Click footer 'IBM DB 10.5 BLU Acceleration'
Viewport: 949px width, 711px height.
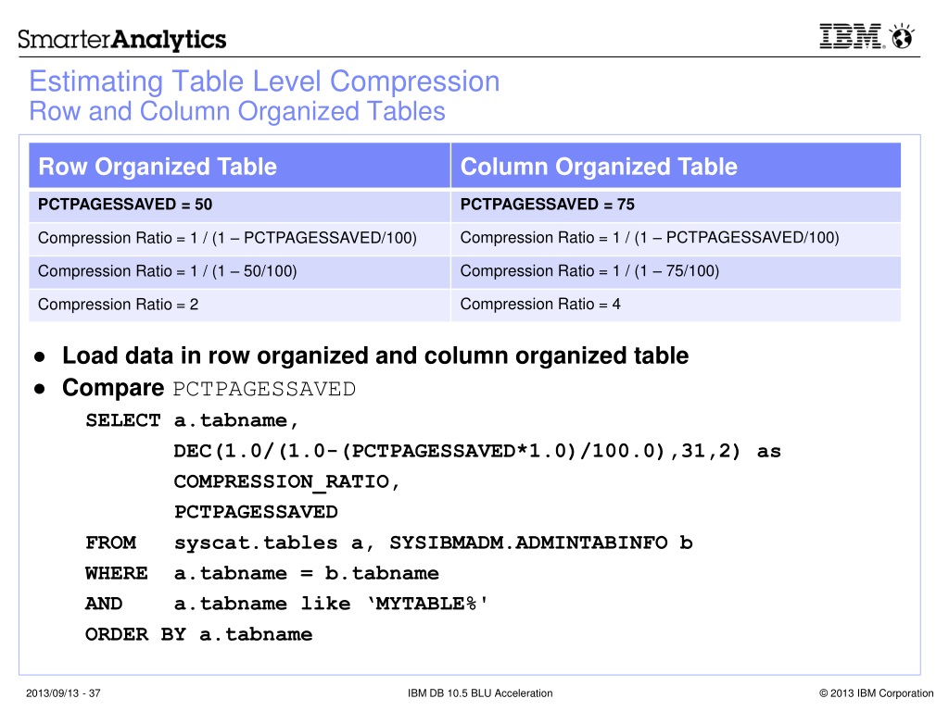pos(480,693)
